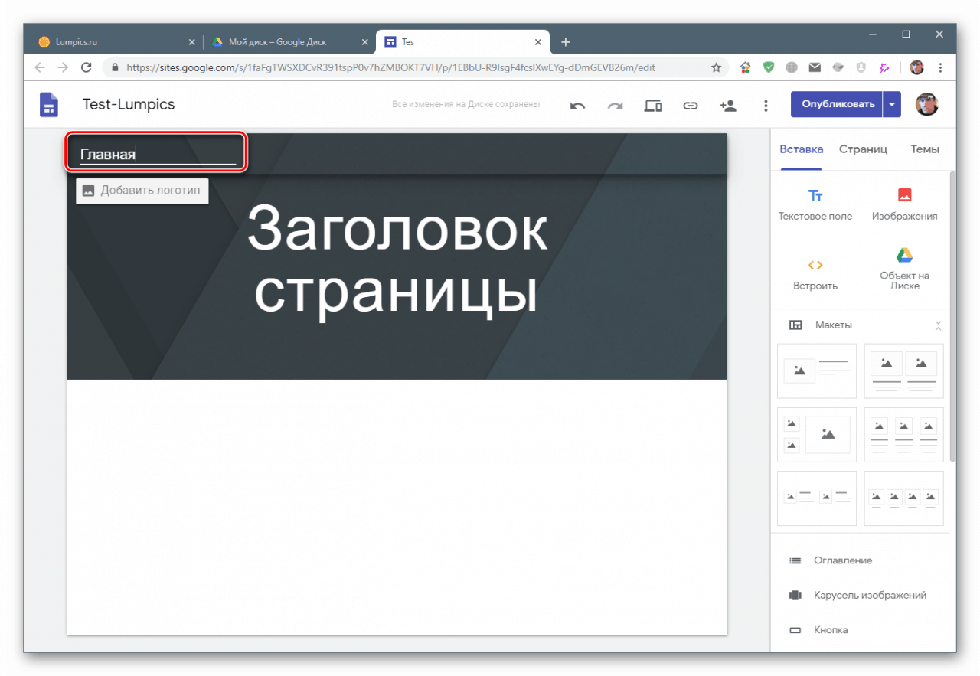The height and width of the screenshot is (676, 980).
Task: Select the three images with captions layout
Action: 904,435
